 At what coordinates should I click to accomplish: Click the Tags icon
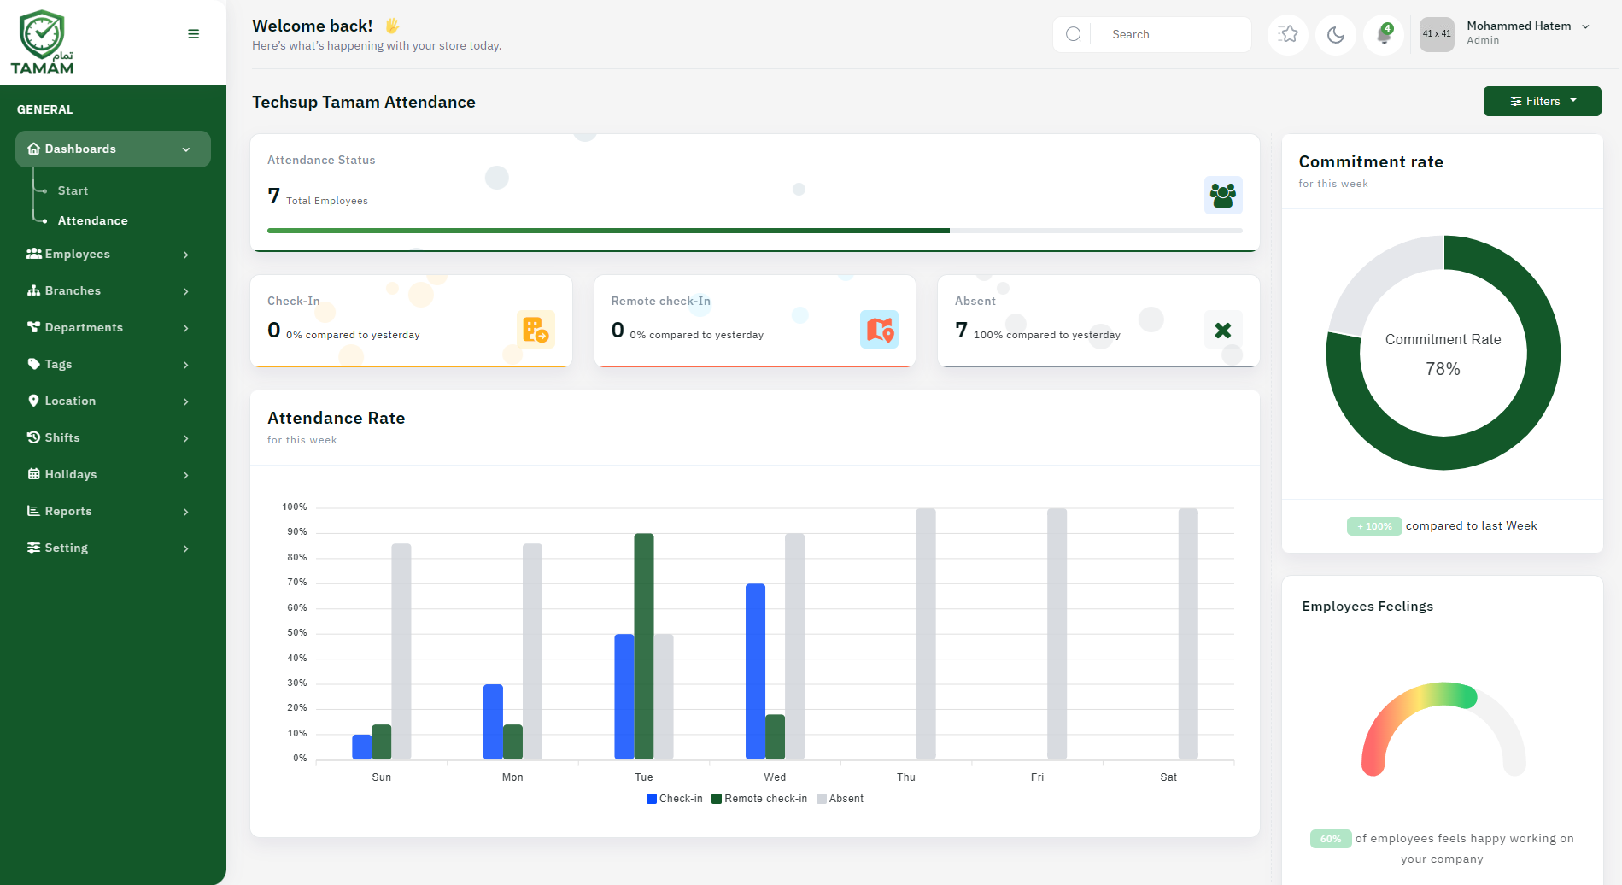pos(32,364)
